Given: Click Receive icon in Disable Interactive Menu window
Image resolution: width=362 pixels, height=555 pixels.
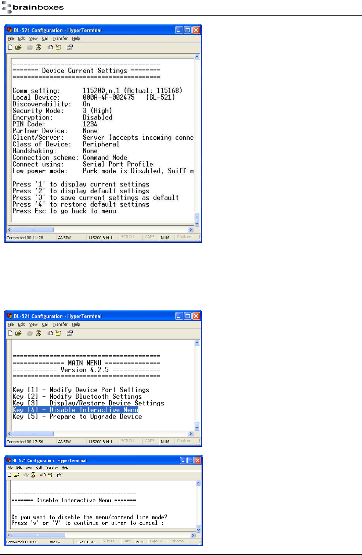Looking at the screenshot, I should (50, 475).
